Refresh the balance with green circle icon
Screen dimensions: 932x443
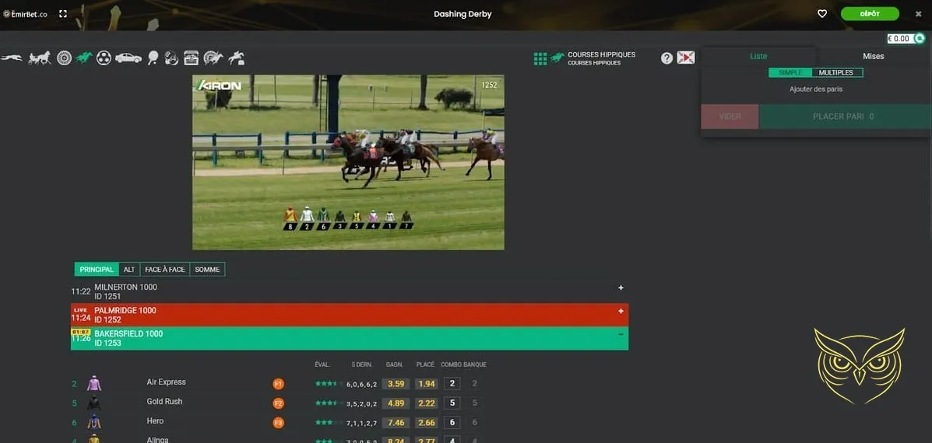920,39
